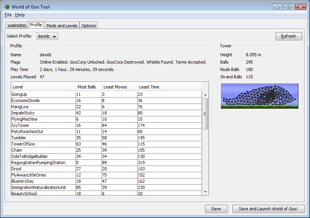Click the table scrollbar up arrow
The image size is (310, 218).
coord(205,95)
